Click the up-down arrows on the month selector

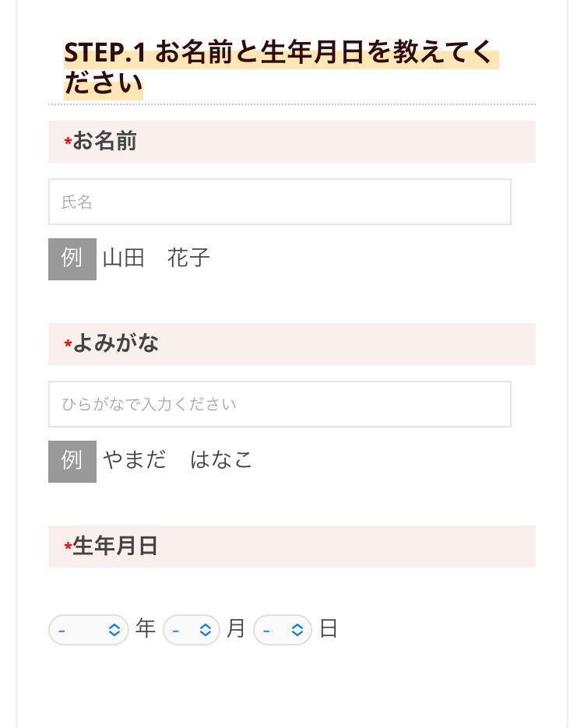coord(206,630)
